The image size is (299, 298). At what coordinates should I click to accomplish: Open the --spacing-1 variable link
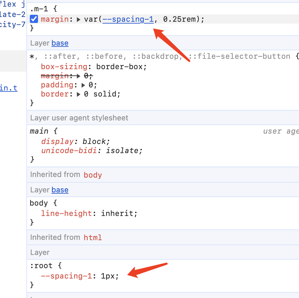click(128, 19)
